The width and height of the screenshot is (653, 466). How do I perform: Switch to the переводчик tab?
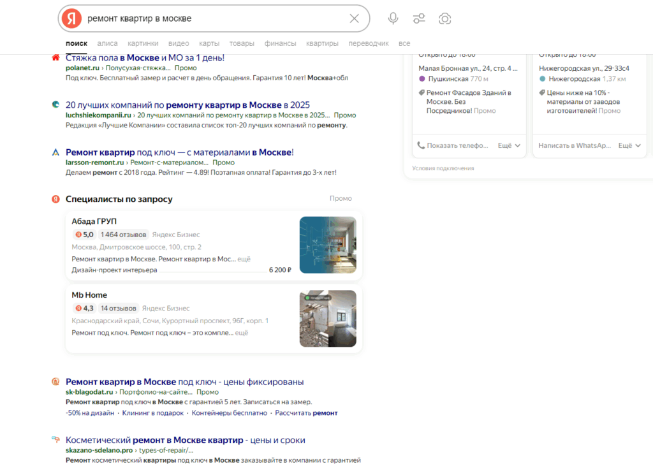pyautogui.click(x=369, y=43)
